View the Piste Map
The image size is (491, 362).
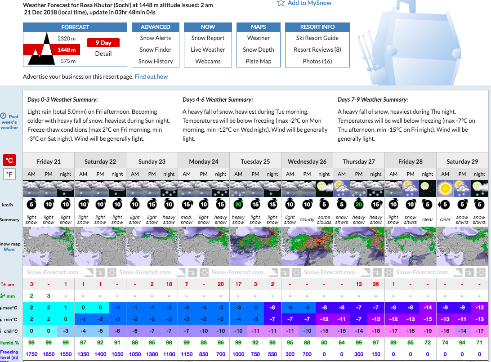[259, 61]
